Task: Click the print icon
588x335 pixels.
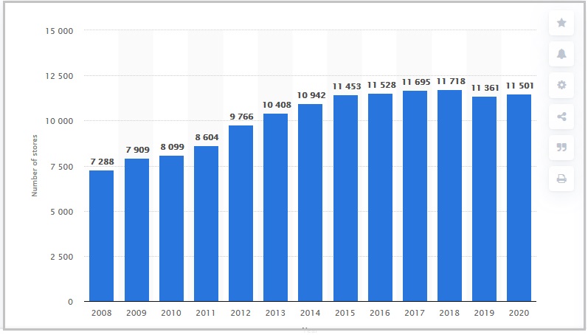Action: tap(561, 179)
